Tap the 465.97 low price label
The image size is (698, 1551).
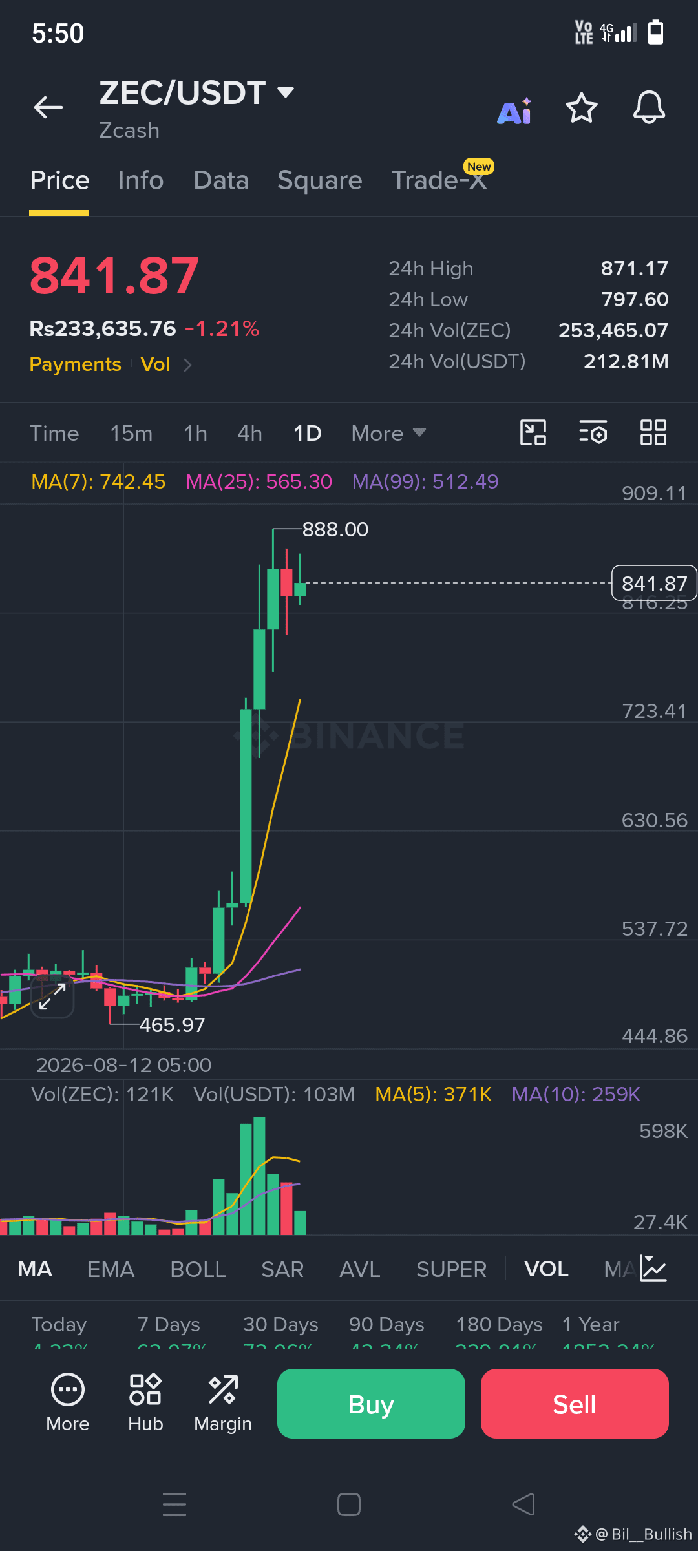[x=172, y=1025]
